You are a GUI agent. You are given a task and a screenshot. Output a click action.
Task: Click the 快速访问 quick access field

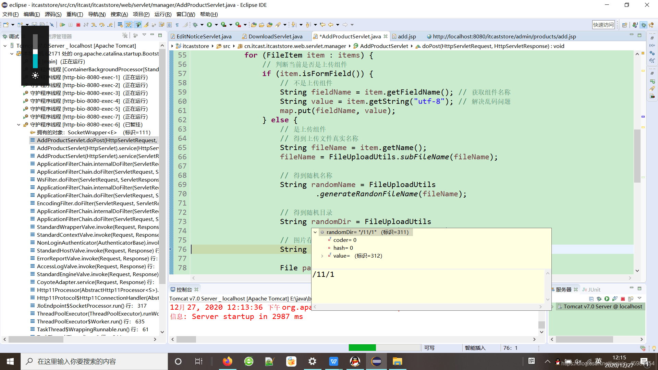click(x=604, y=25)
